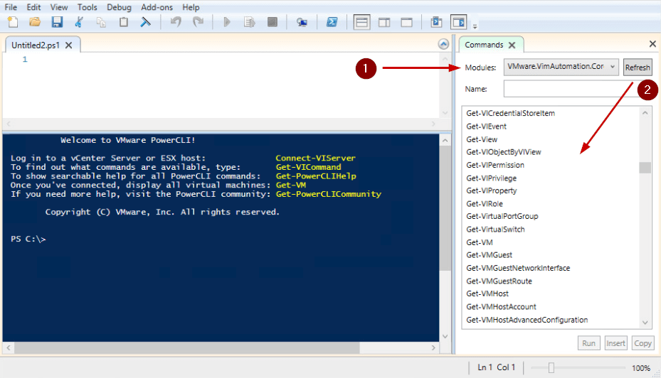Click the Run button in Commands pane
Image resolution: width=661 pixels, height=378 pixels.
pos(588,343)
